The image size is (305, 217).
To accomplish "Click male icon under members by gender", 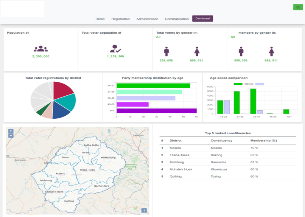I will click(241, 52).
